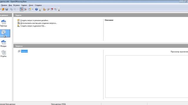
Task: Click the SQL-mode query task icon
Action: [x=19, y=26]
